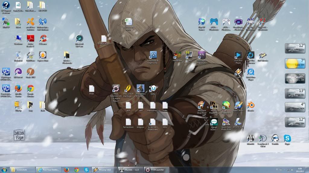Launch DVDVideoSoft Free Studio
Viewport: 309px width, 173px height.
[201, 57]
